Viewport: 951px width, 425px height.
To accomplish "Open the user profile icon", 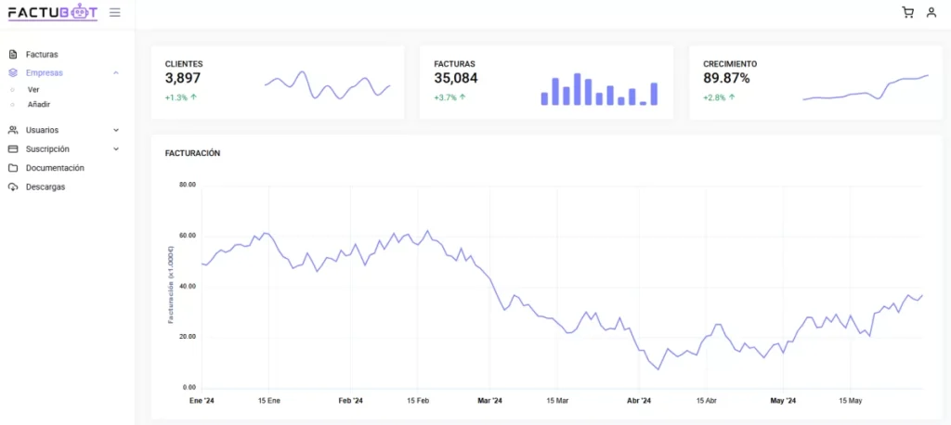I will pos(931,12).
